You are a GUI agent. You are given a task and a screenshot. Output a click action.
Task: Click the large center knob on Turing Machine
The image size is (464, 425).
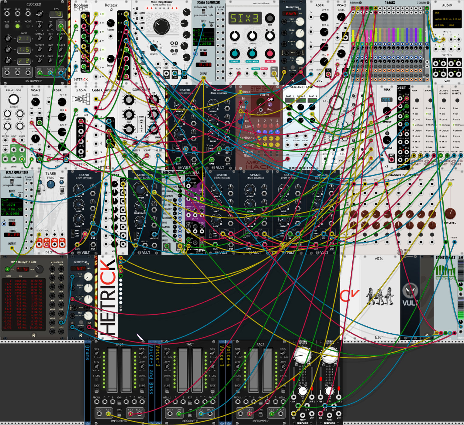[x=161, y=26]
